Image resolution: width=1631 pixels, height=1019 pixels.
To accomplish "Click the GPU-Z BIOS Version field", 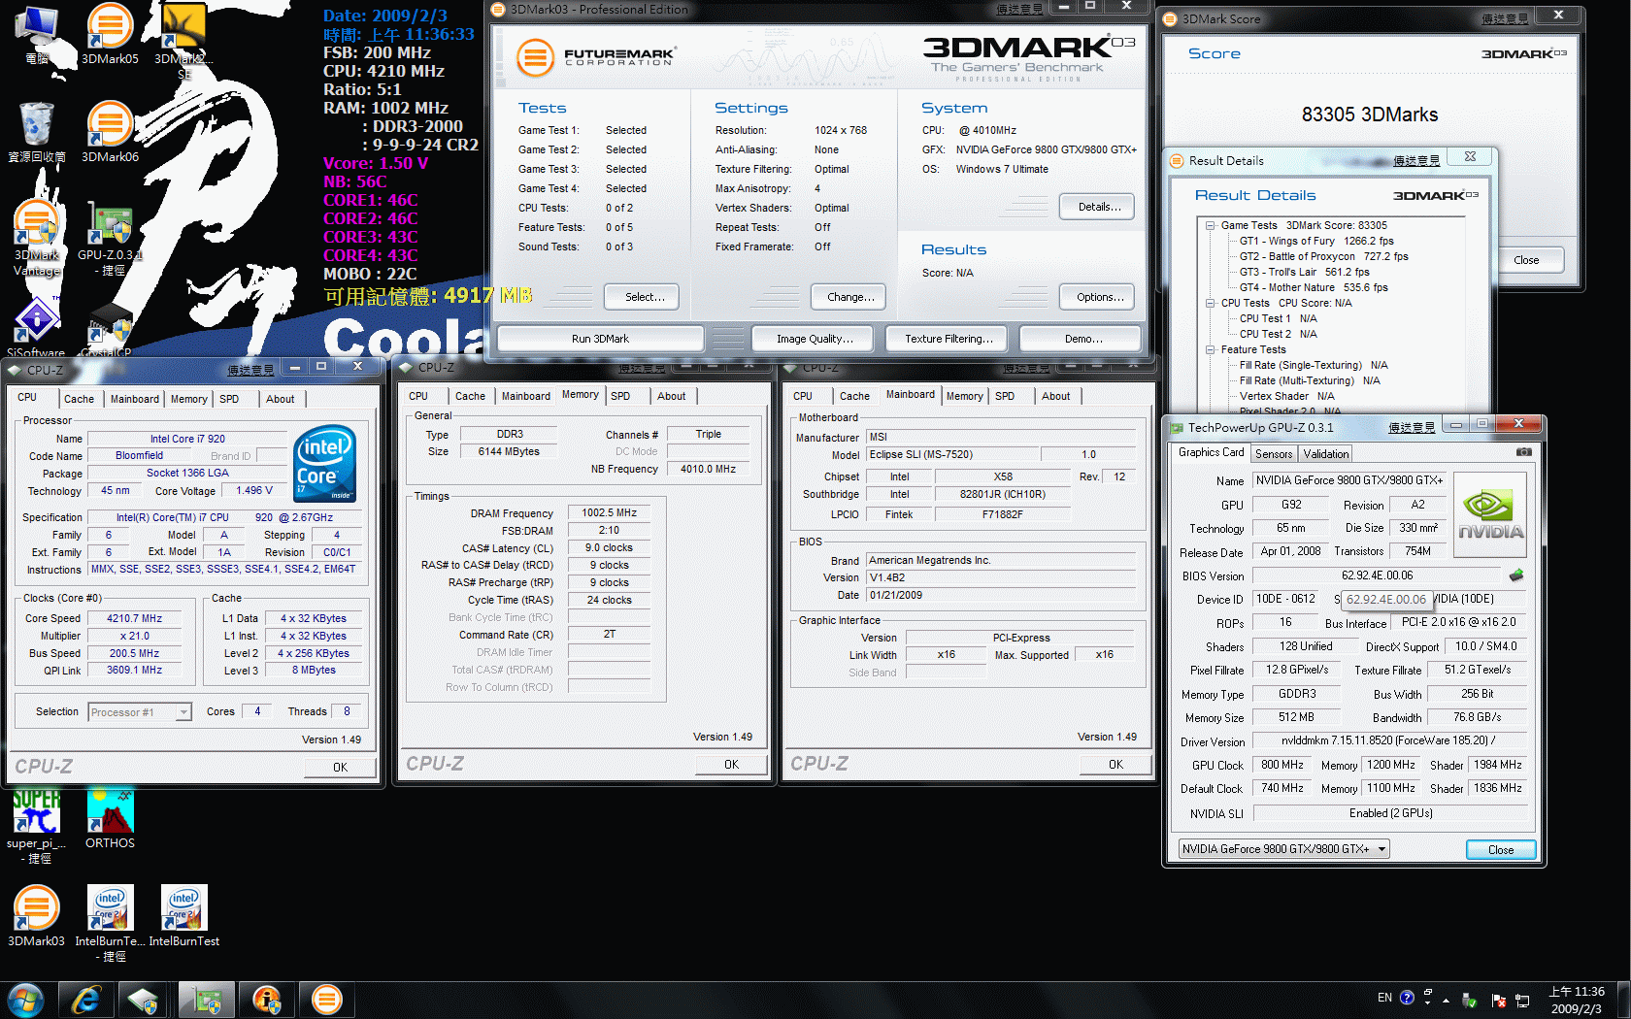I will tap(1378, 575).
